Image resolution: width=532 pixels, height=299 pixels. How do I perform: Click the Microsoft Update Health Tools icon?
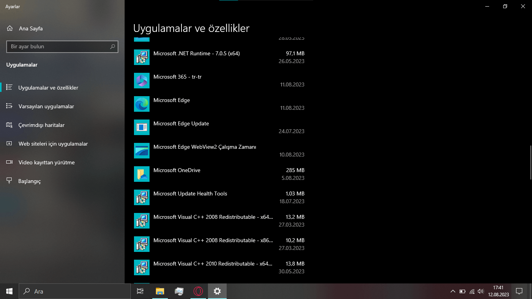[142, 197]
